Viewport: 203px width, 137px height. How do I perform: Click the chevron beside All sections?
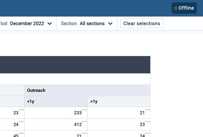pyautogui.click(x=110, y=24)
